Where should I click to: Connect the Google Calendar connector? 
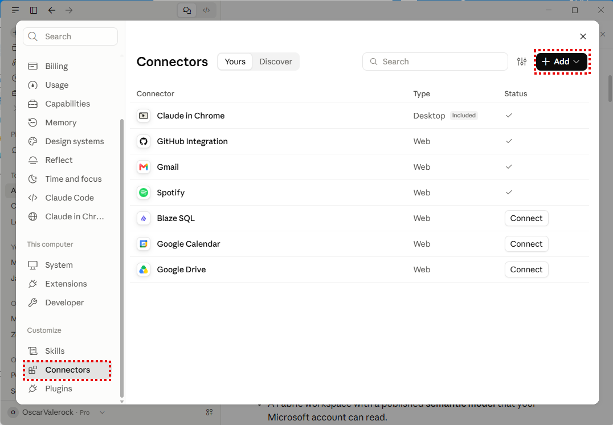click(526, 244)
